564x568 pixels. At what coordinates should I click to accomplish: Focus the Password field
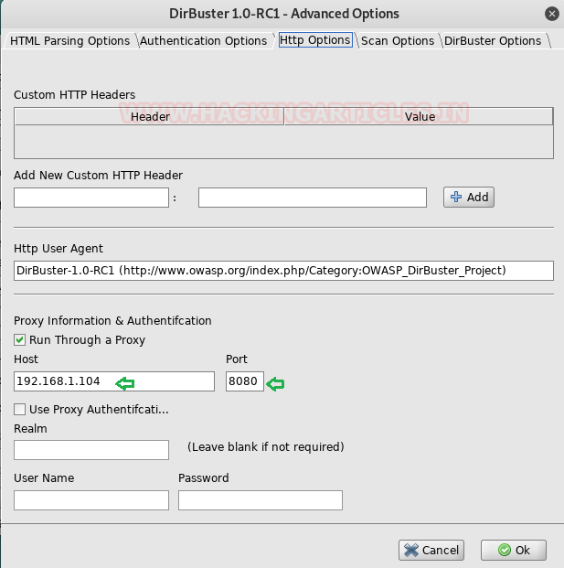pyautogui.click(x=261, y=500)
